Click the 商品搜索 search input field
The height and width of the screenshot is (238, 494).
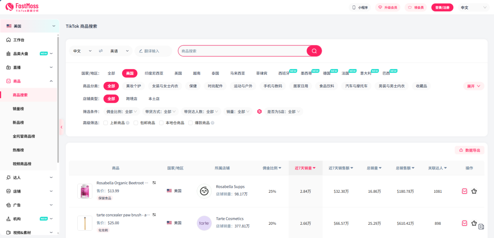[x=242, y=51]
